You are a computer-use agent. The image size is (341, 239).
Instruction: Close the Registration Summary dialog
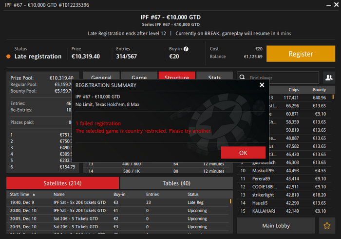262,85
